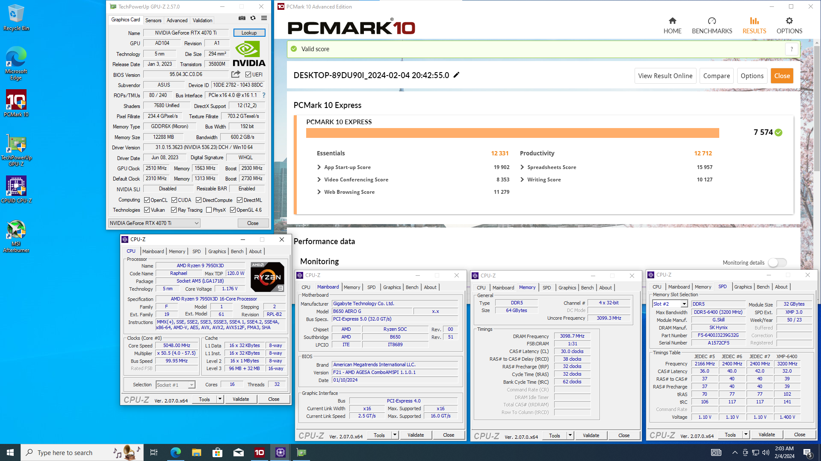Toggle DirectML checkbox in GPU-Z
Image resolution: width=821 pixels, height=461 pixels.
pos(240,200)
